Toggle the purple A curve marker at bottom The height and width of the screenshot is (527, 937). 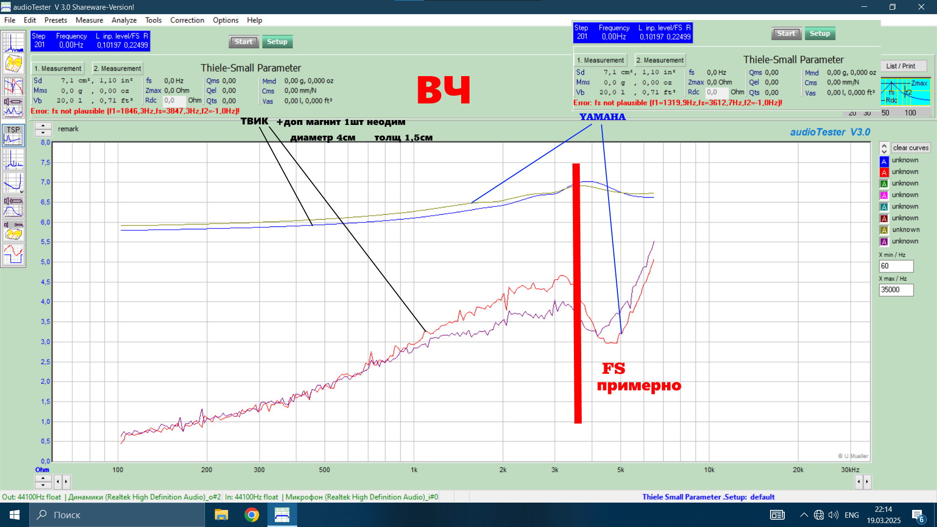[884, 242]
